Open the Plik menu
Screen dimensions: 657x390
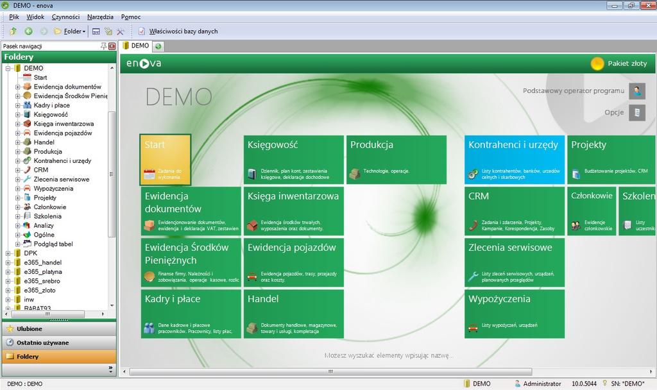pos(14,17)
